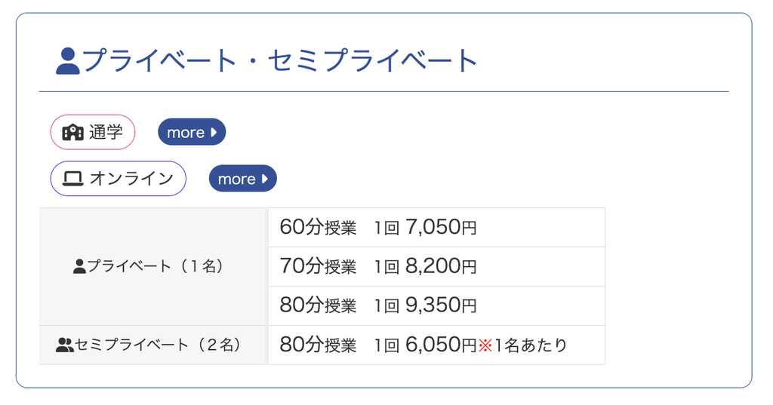Click the 1名あたり note text
Image resolution: width=773 pixels, height=405 pixels.
click(531, 345)
